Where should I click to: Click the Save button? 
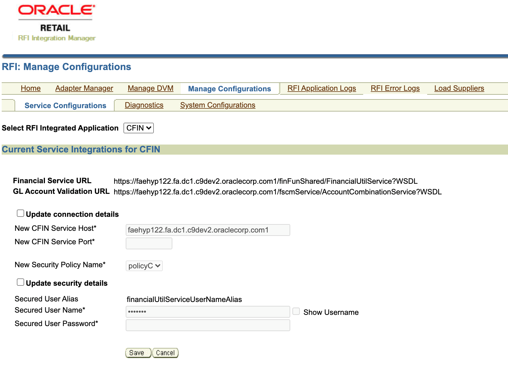click(x=138, y=353)
